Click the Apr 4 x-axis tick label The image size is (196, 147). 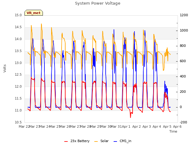pos(157,126)
